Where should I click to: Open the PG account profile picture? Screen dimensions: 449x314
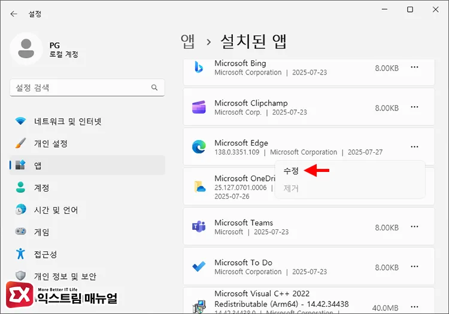click(26, 49)
